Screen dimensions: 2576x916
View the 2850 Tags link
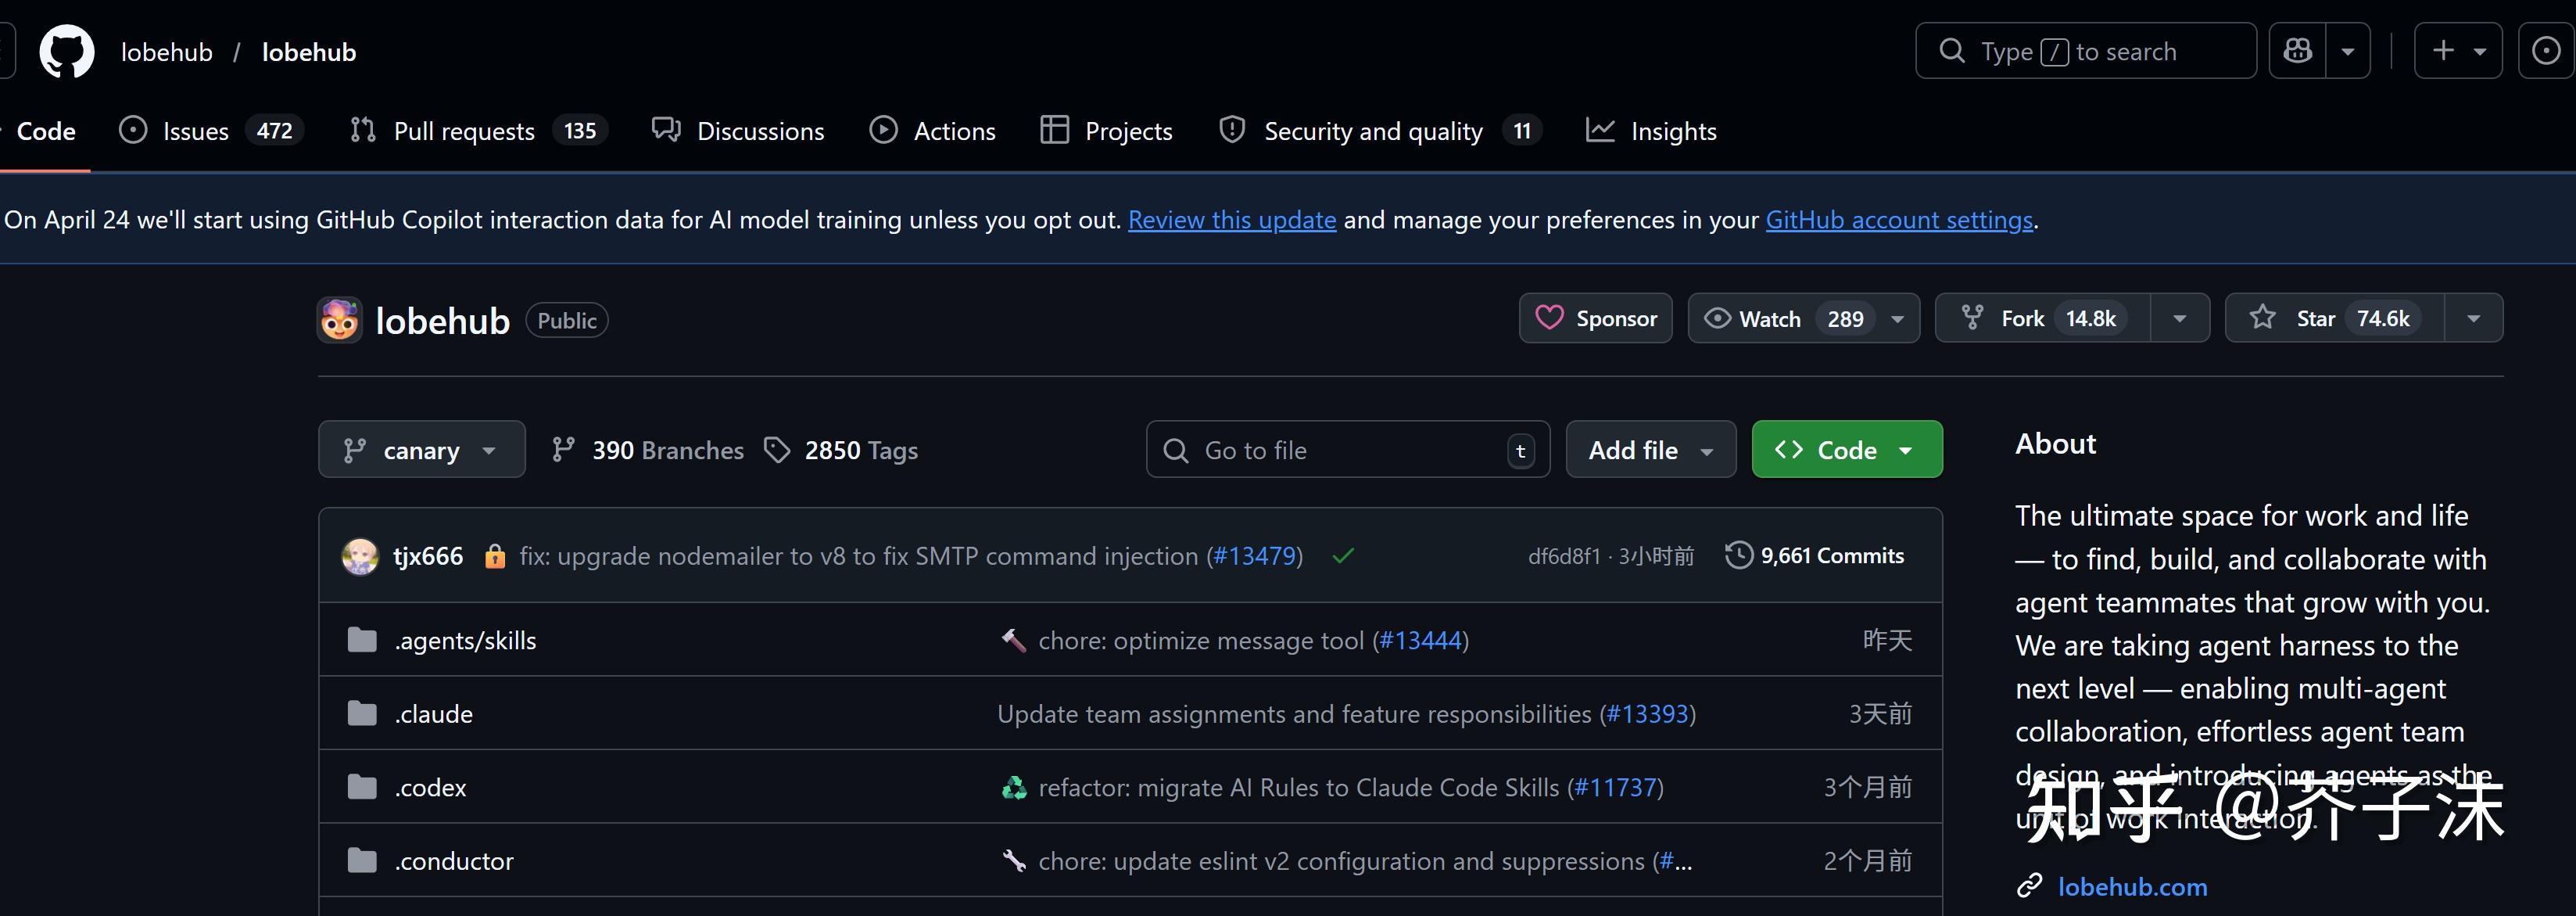[840, 451]
